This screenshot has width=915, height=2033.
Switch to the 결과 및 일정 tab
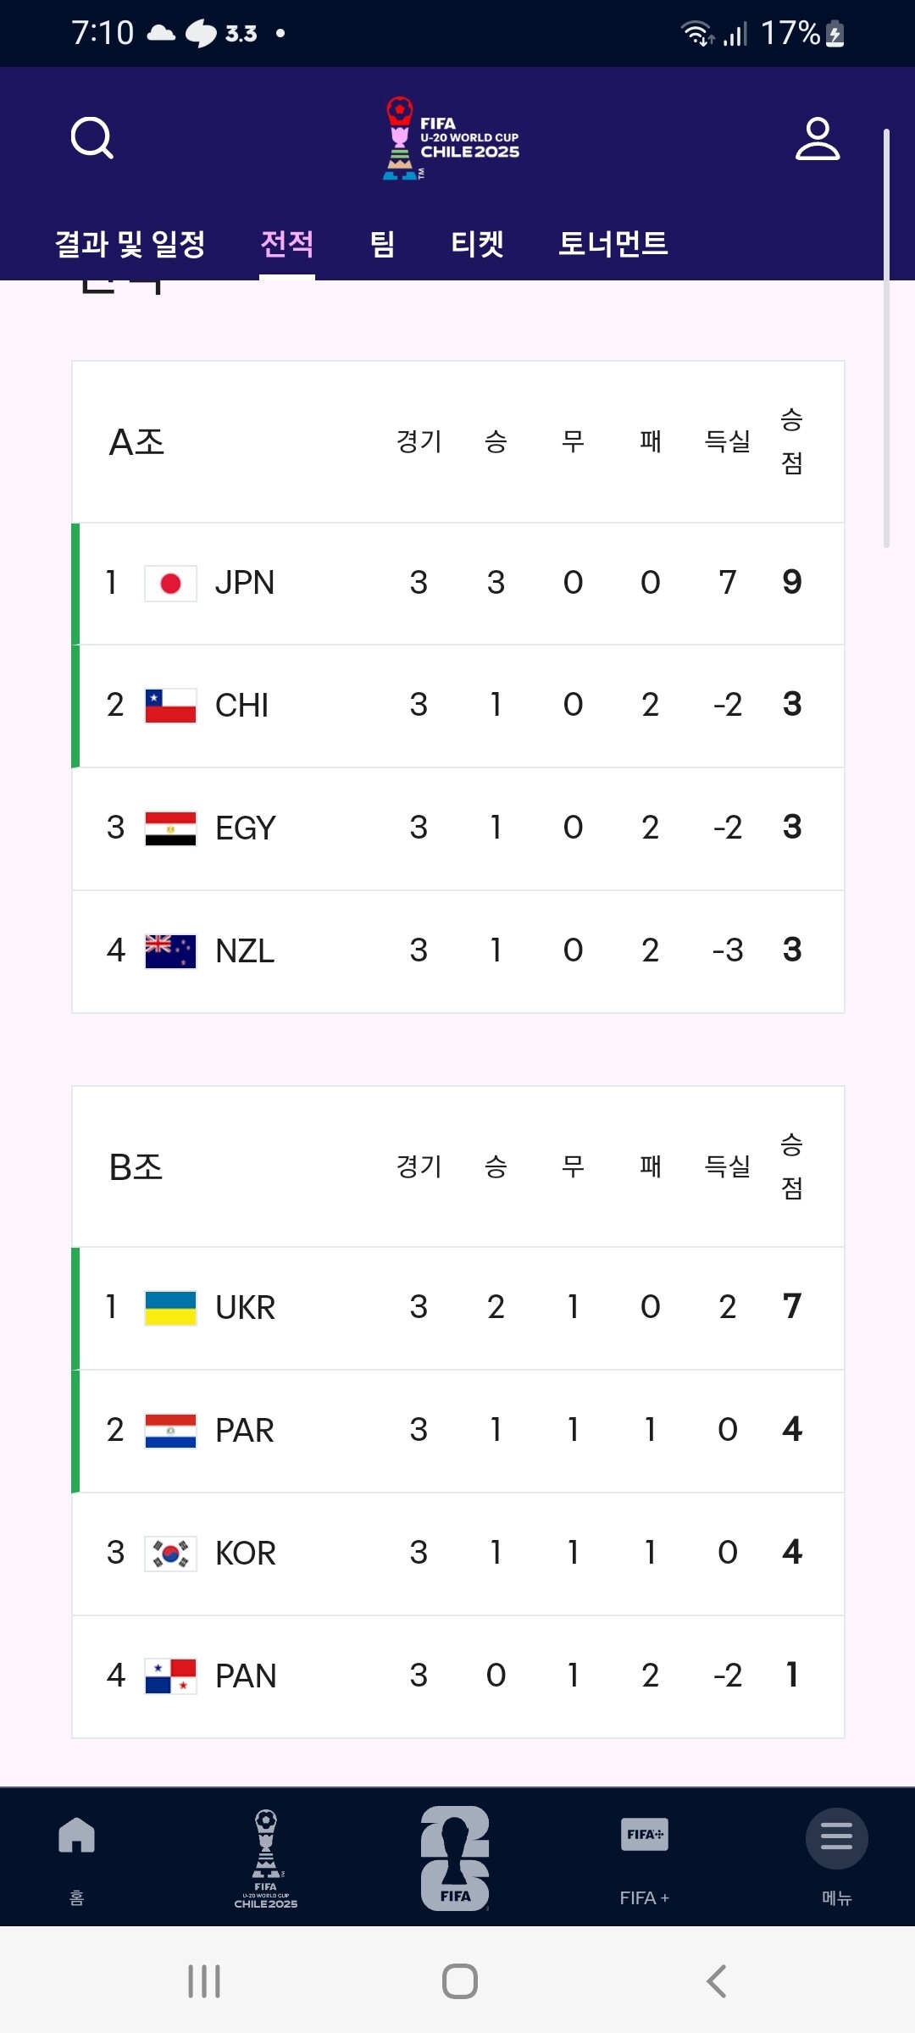pos(130,244)
